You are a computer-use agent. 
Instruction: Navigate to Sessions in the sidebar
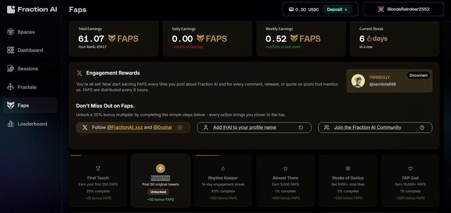30,68
